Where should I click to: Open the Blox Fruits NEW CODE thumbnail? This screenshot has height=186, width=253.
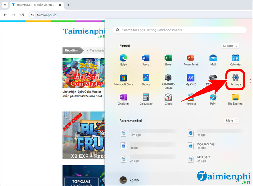(84, 135)
